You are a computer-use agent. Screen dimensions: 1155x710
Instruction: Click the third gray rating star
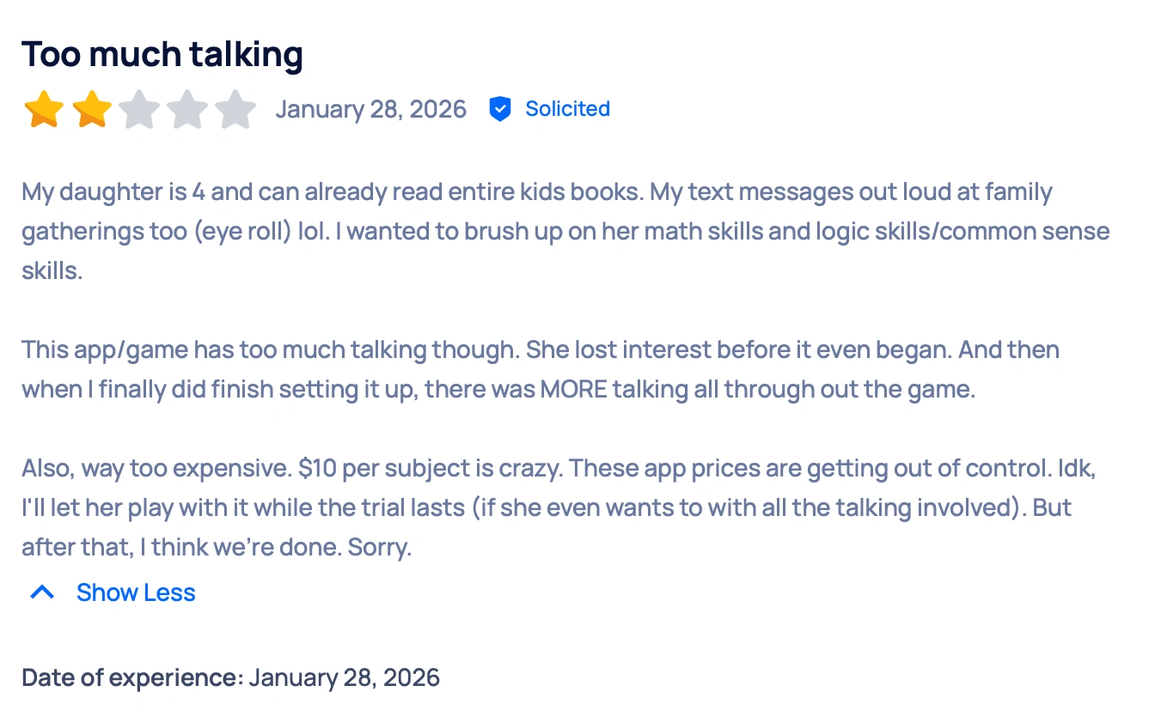[139, 110]
